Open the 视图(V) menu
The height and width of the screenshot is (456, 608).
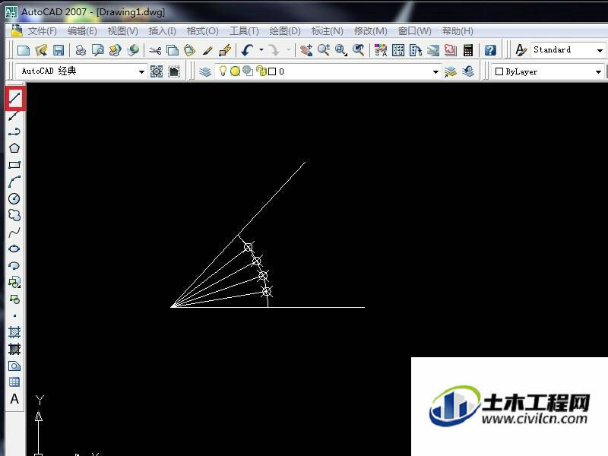click(123, 31)
